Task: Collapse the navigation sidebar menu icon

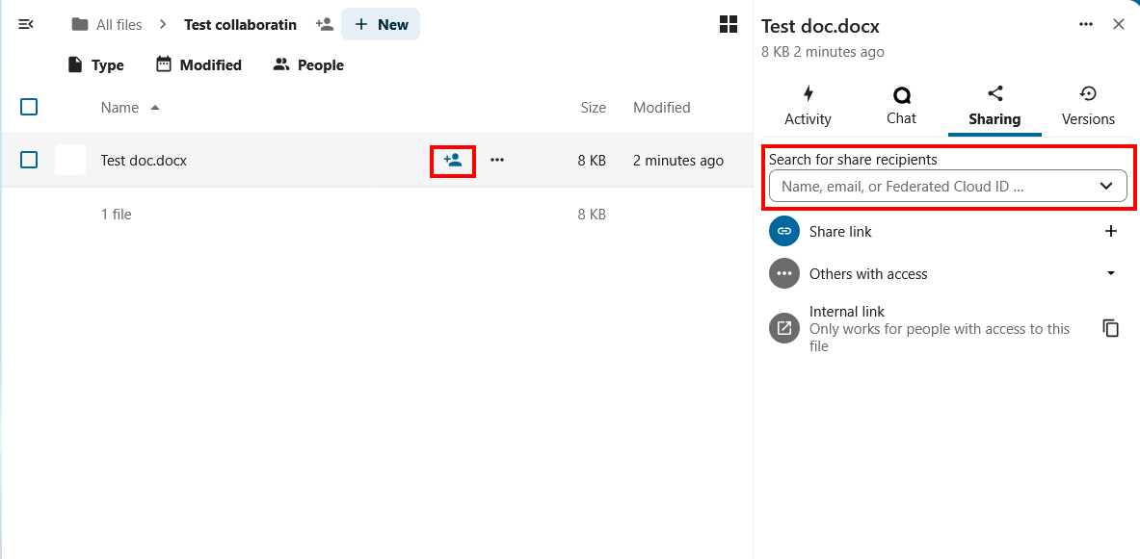Action: 26,24
